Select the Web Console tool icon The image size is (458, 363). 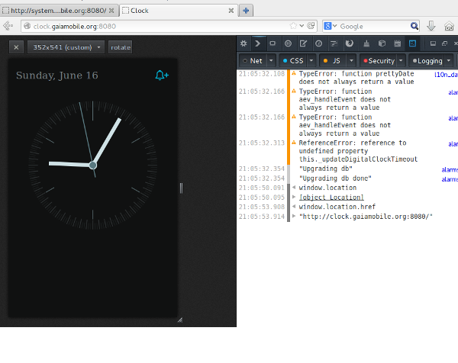coord(258,44)
